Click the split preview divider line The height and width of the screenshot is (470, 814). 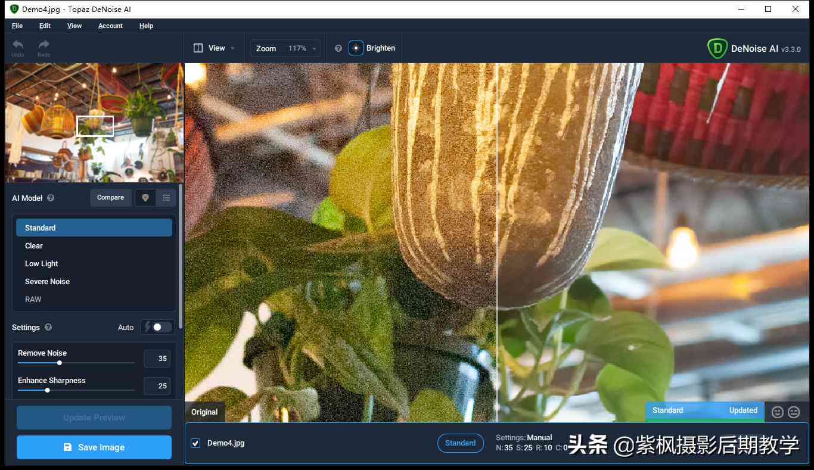point(496,242)
